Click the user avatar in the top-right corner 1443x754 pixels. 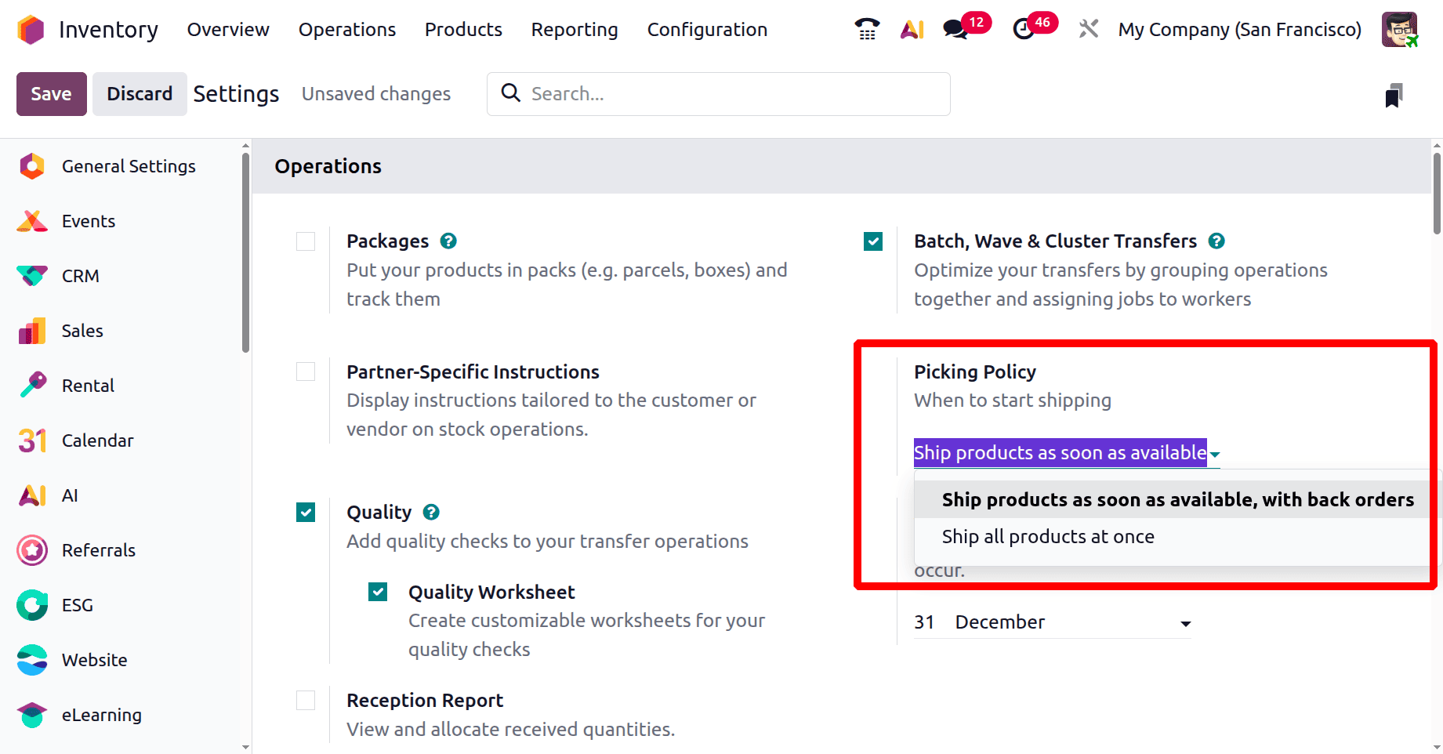[x=1399, y=30]
